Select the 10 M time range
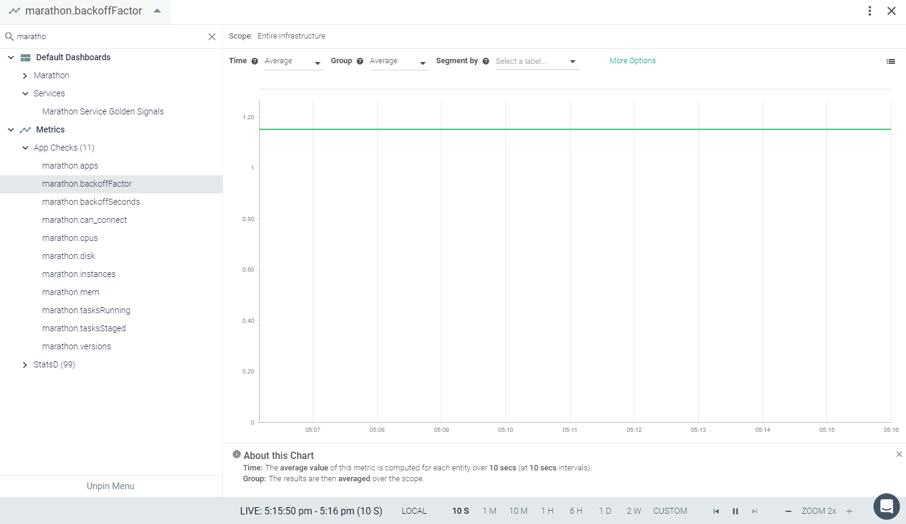 pyautogui.click(x=518, y=511)
